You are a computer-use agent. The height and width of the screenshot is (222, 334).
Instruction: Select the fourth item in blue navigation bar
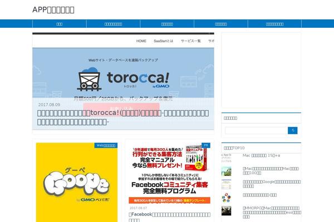point(221,24)
